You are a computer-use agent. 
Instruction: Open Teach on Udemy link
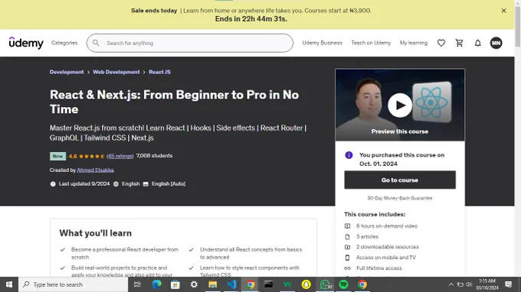tap(371, 43)
